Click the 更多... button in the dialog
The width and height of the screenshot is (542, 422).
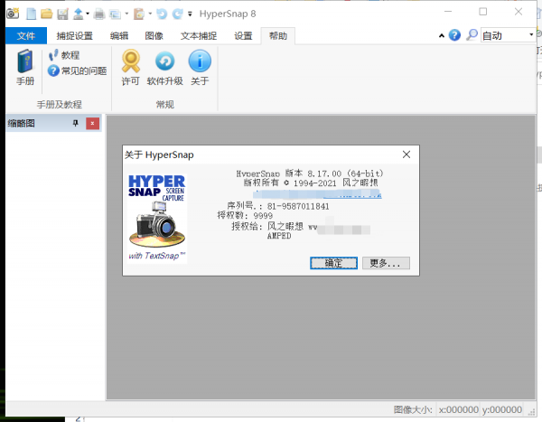coord(386,263)
